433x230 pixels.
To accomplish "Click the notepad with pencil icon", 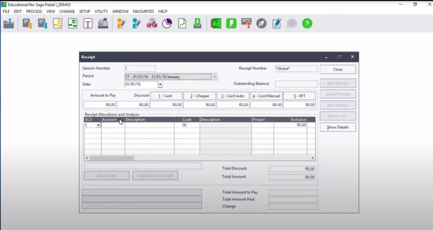I will 277,24.
